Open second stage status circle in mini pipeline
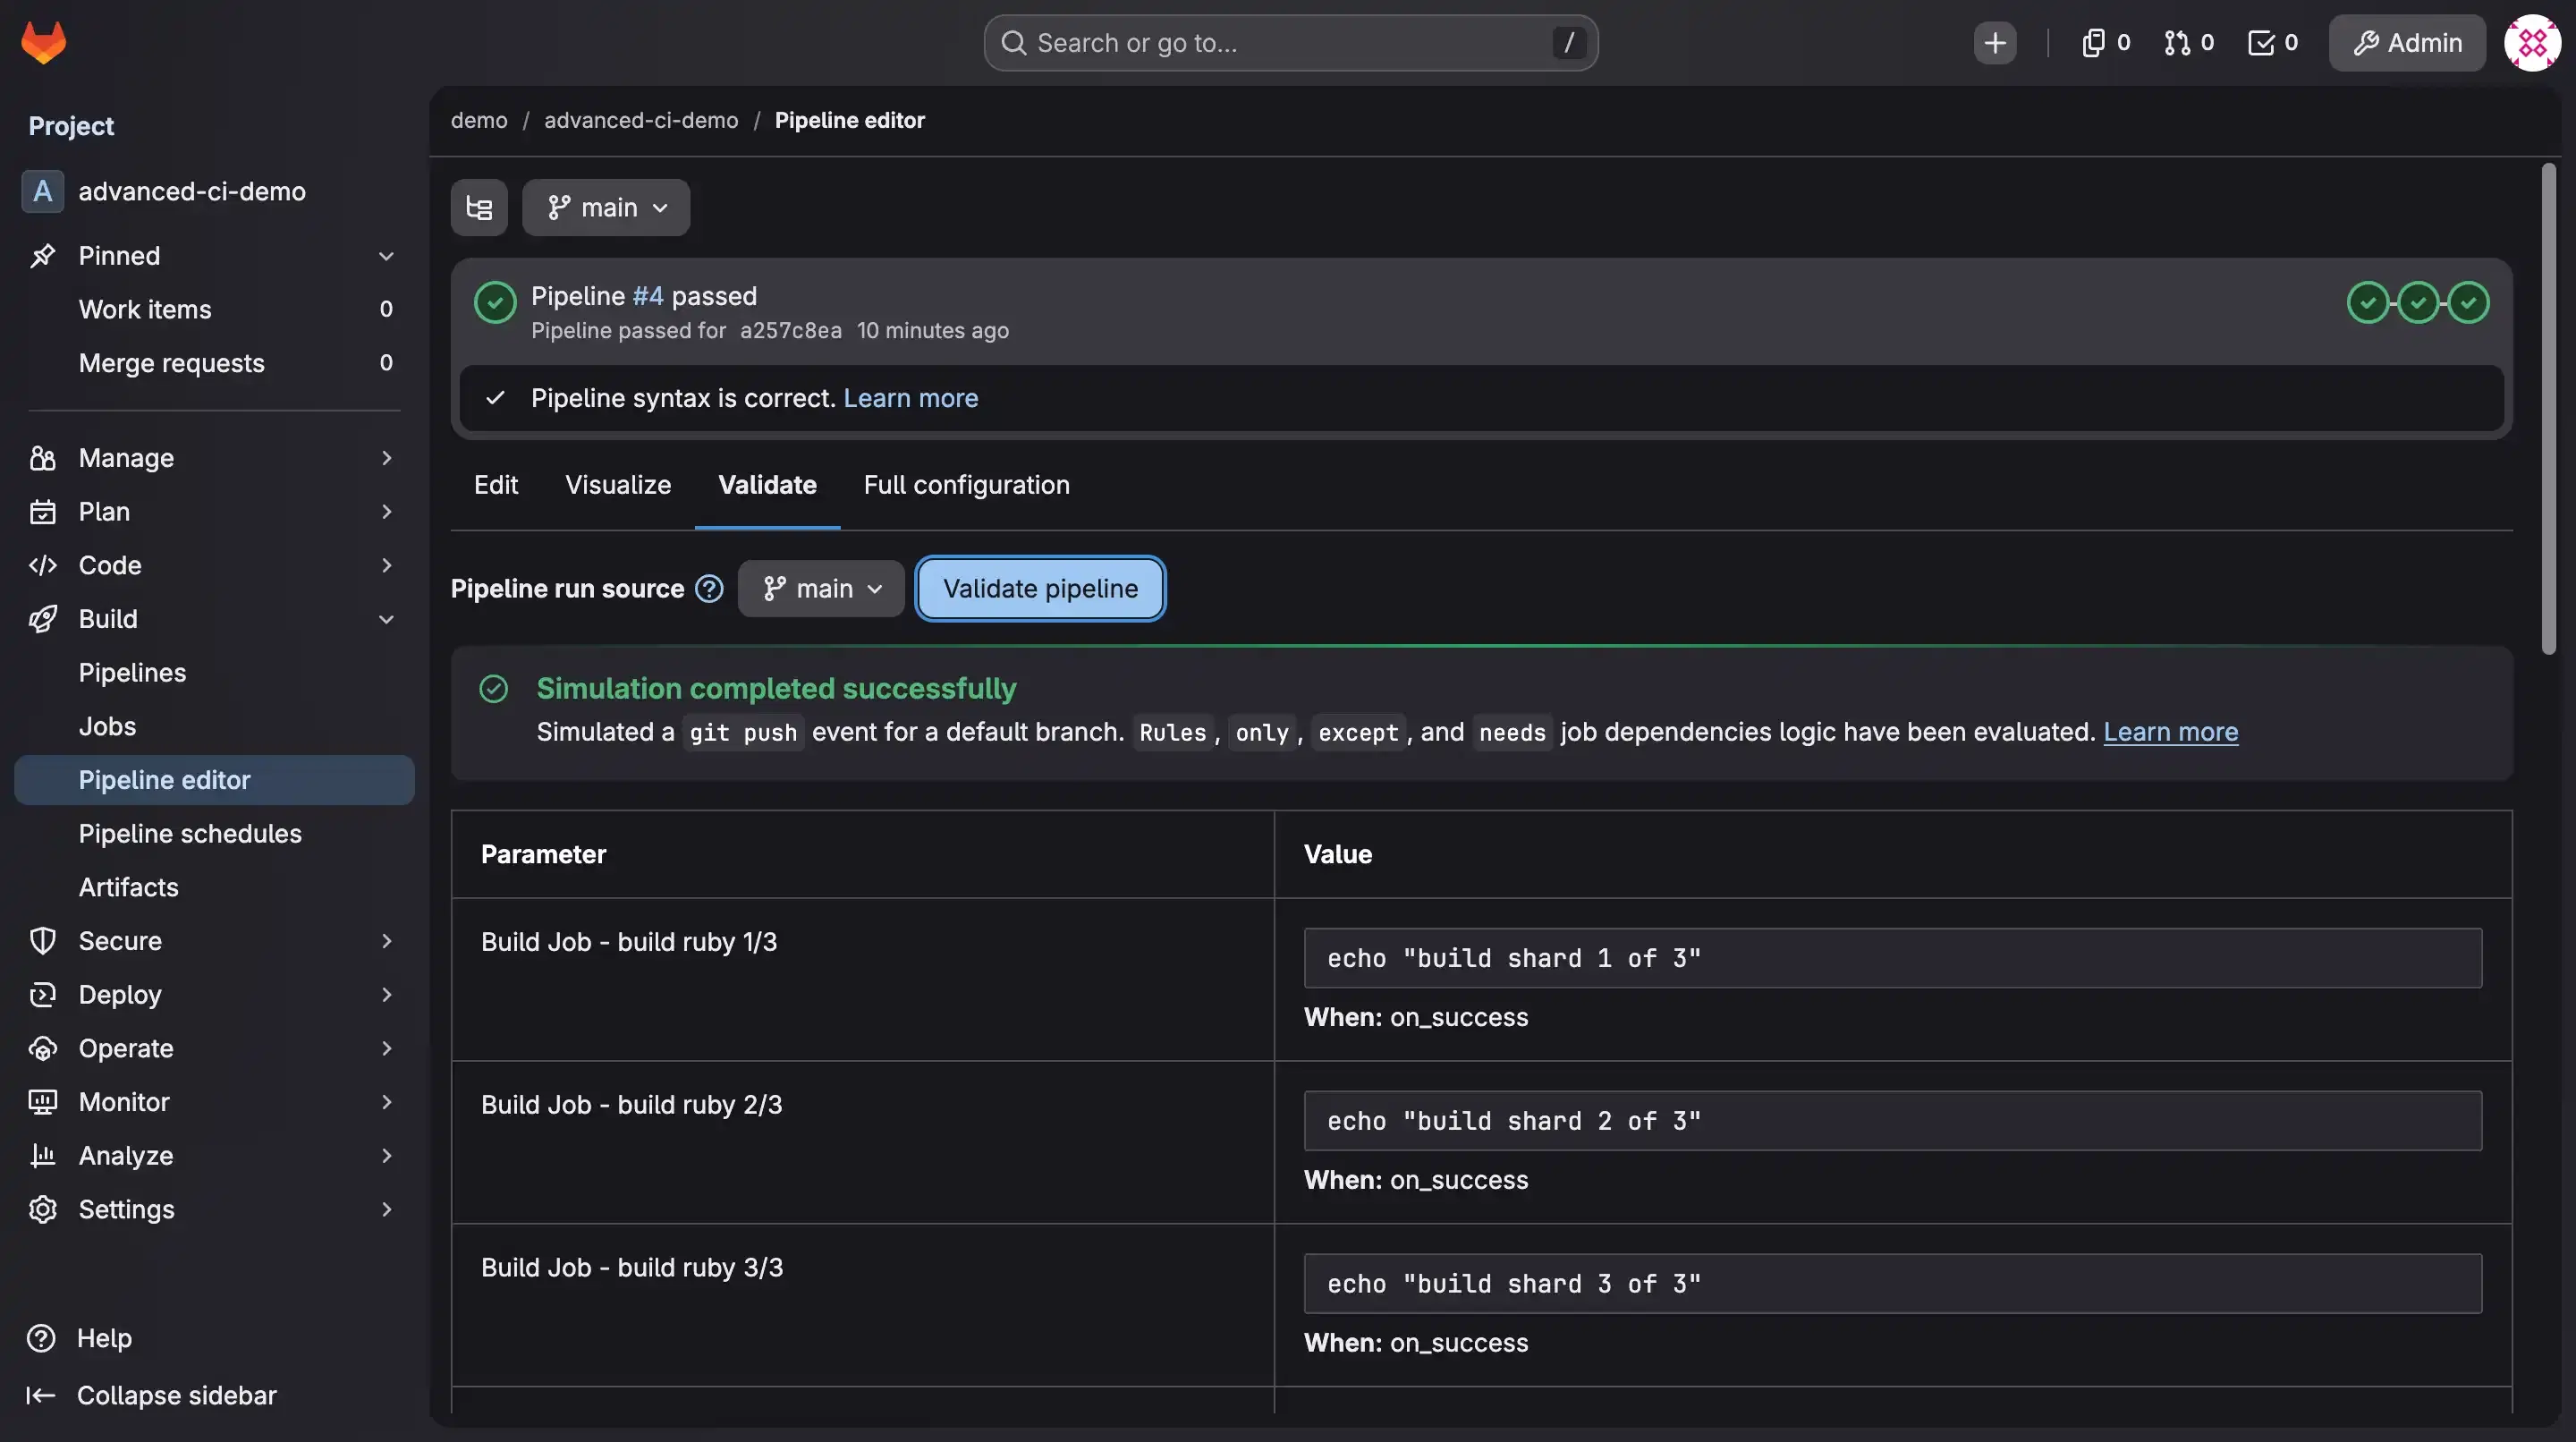The width and height of the screenshot is (2576, 1442). 2418,302
